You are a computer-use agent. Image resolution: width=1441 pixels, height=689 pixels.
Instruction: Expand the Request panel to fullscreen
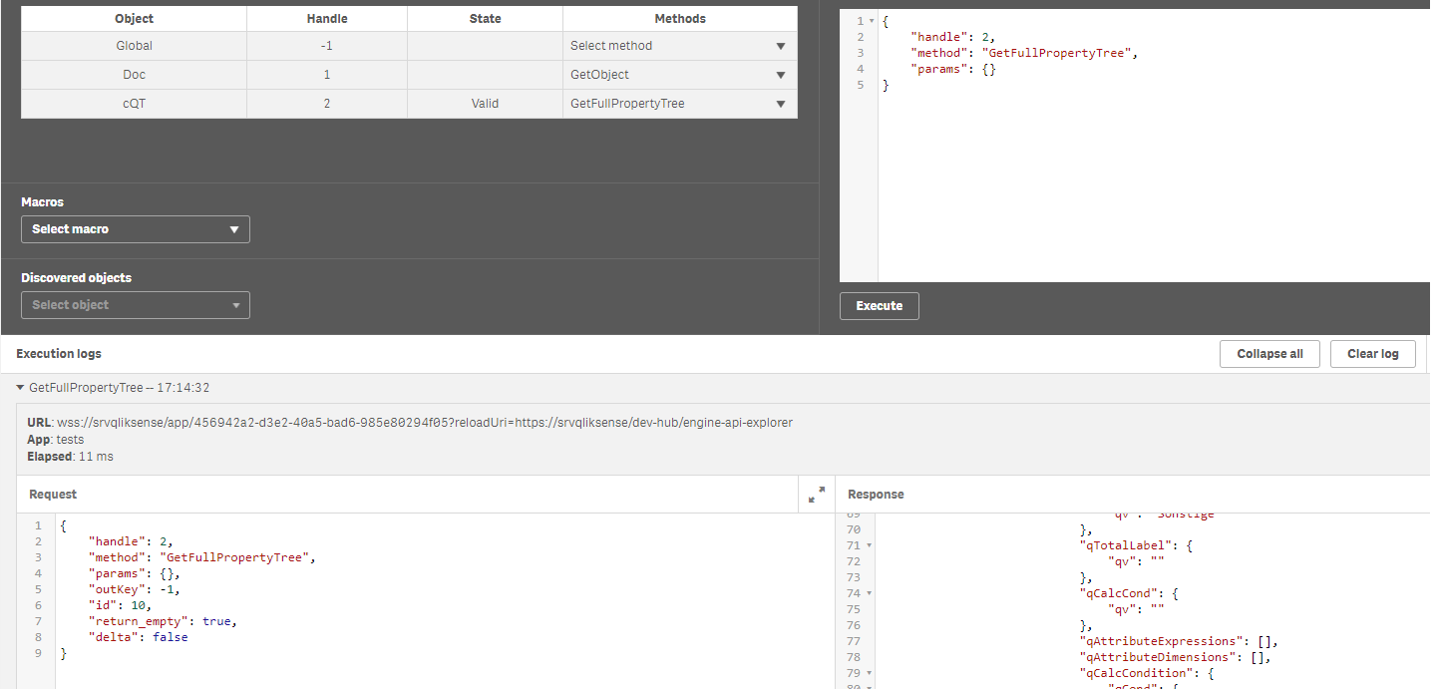[x=817, y=494]
